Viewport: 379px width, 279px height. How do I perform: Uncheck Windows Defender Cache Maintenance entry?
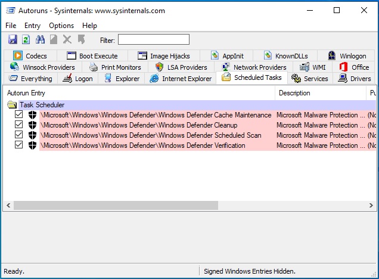coord(19,115)
